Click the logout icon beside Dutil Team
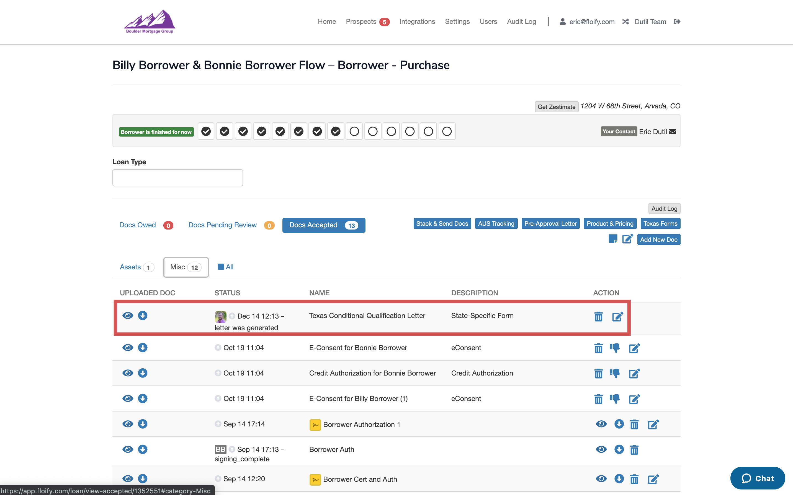793x495 pixels. (677, 22)
